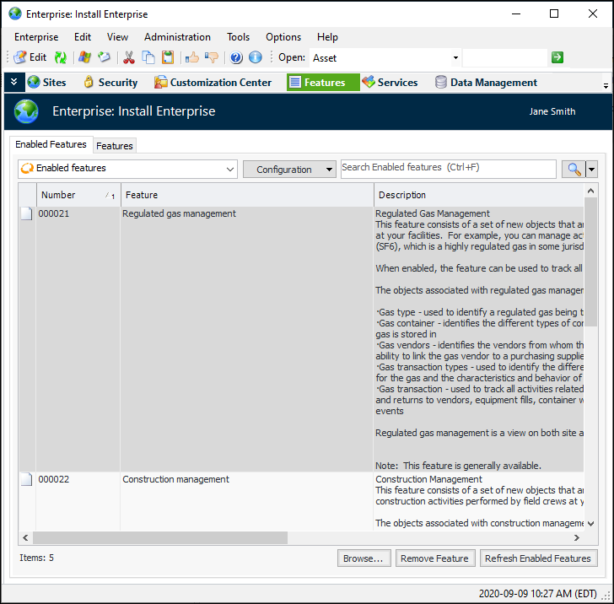Expand navigation bar overflow arrow
Screen dimensions: 614x604
pyautogui.click(x=606, y=86)
